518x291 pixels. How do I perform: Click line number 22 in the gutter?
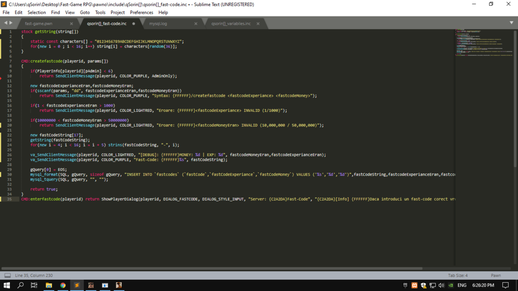point(9,135)
